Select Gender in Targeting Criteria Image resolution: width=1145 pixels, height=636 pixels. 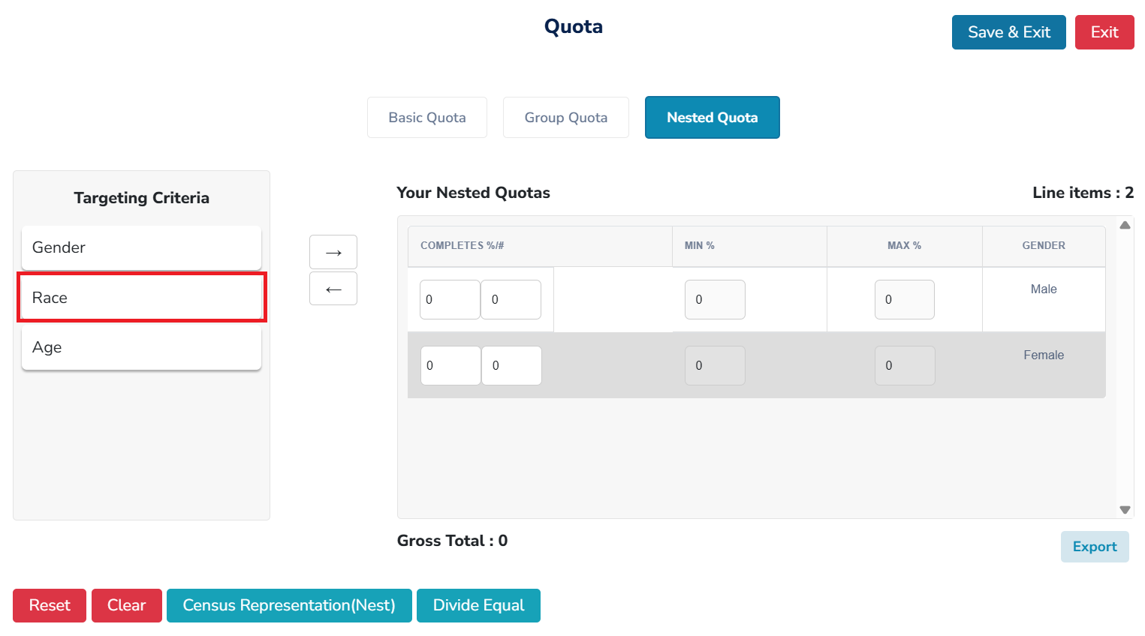[141, 247]
